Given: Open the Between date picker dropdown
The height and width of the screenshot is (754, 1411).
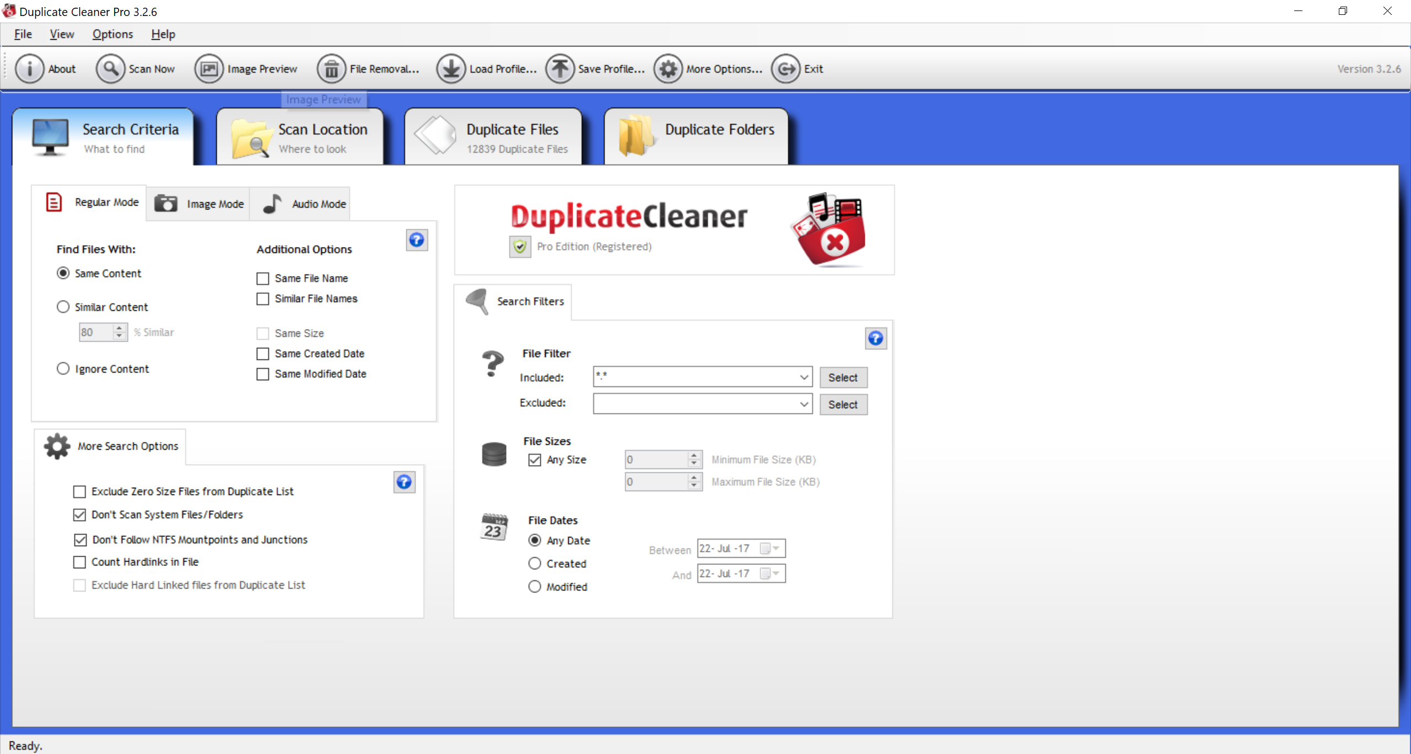Looking at the screenshot, I should tap(775, 548).
